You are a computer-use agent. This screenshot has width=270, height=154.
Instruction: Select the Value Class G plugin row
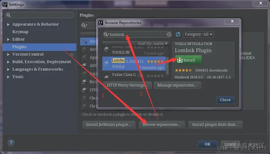pos(134,75)
